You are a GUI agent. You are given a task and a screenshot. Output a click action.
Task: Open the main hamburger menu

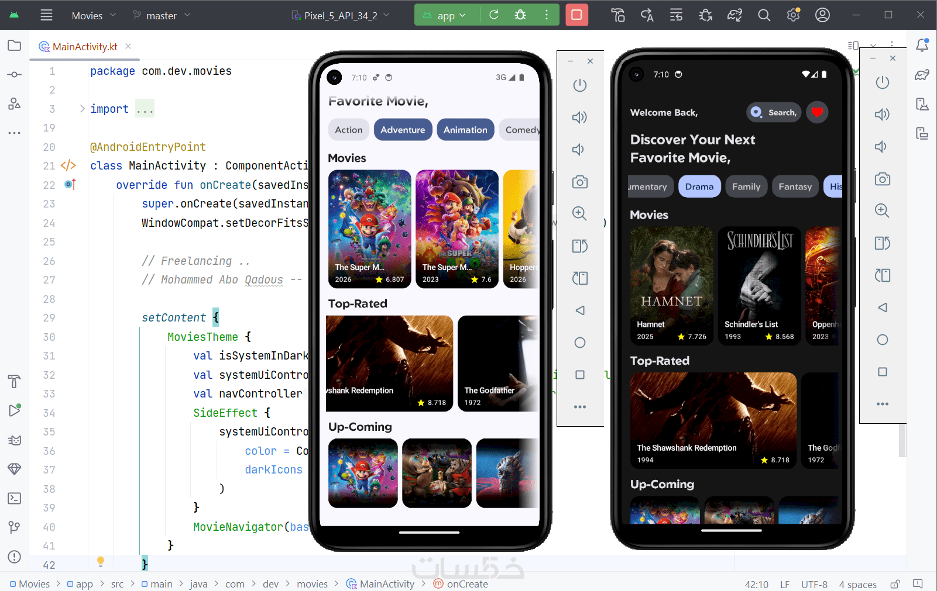pyautogui.click(x=46, y=15)
